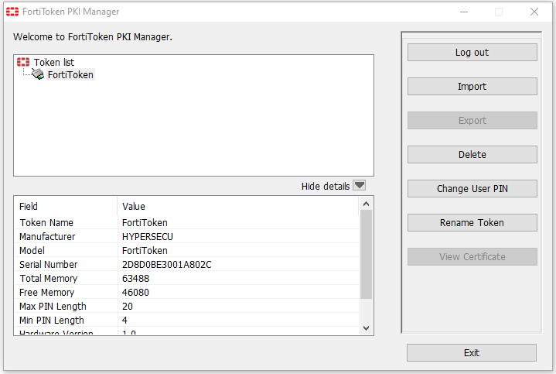
Task: Select the Total Memory field cell
Action: click(x=66, y=279)
